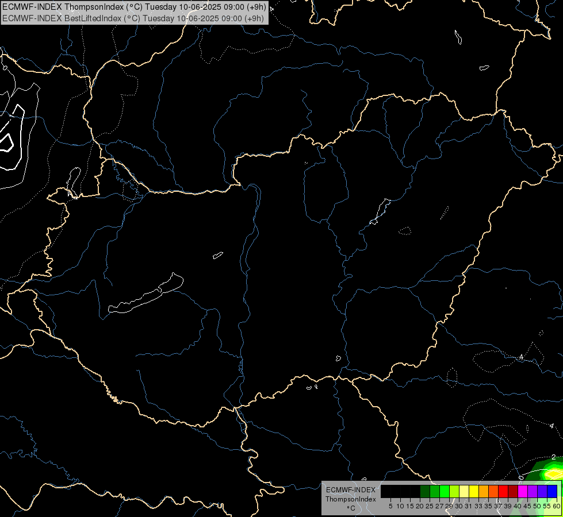
Task: Click legend scale value 45
Action: click(527, 506)
